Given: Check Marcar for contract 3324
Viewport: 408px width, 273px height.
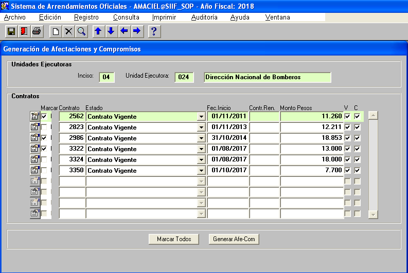Looking at the screenshot, I should pos(44,159).
